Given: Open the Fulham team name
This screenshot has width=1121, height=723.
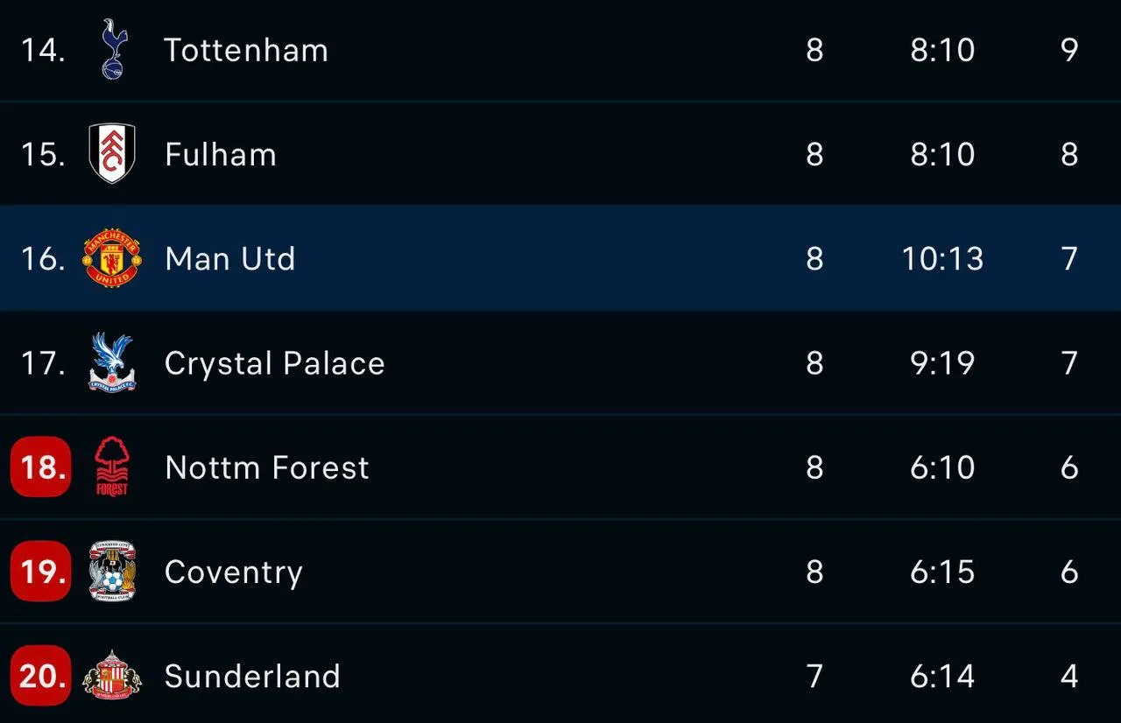Looking at the screenshot, I should [x=221, y=155].
